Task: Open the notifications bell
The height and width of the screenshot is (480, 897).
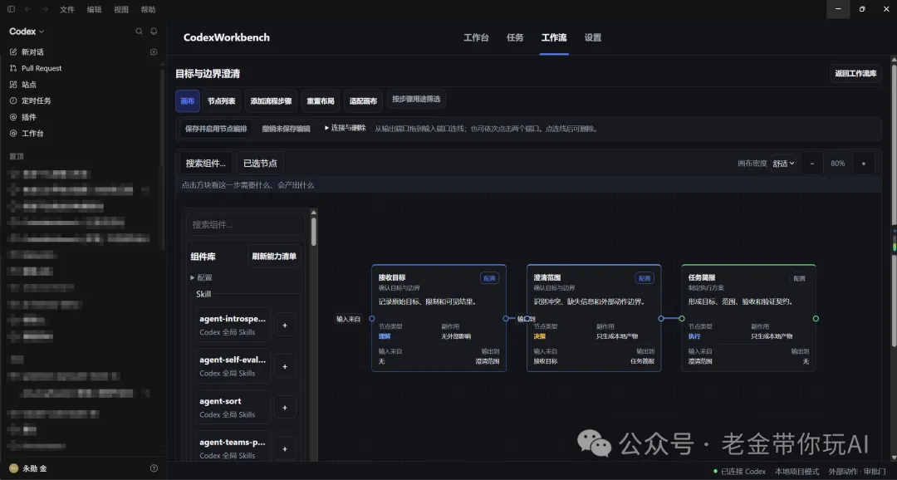Action: pyautogui.click(x=154, y=32)
